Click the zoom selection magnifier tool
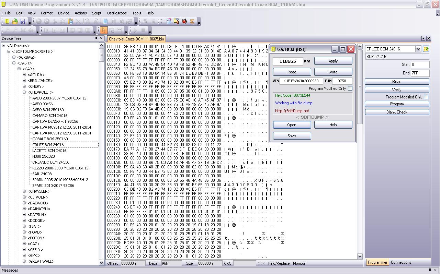This screenshot has height=274, width=441. (x=112, y=30)
